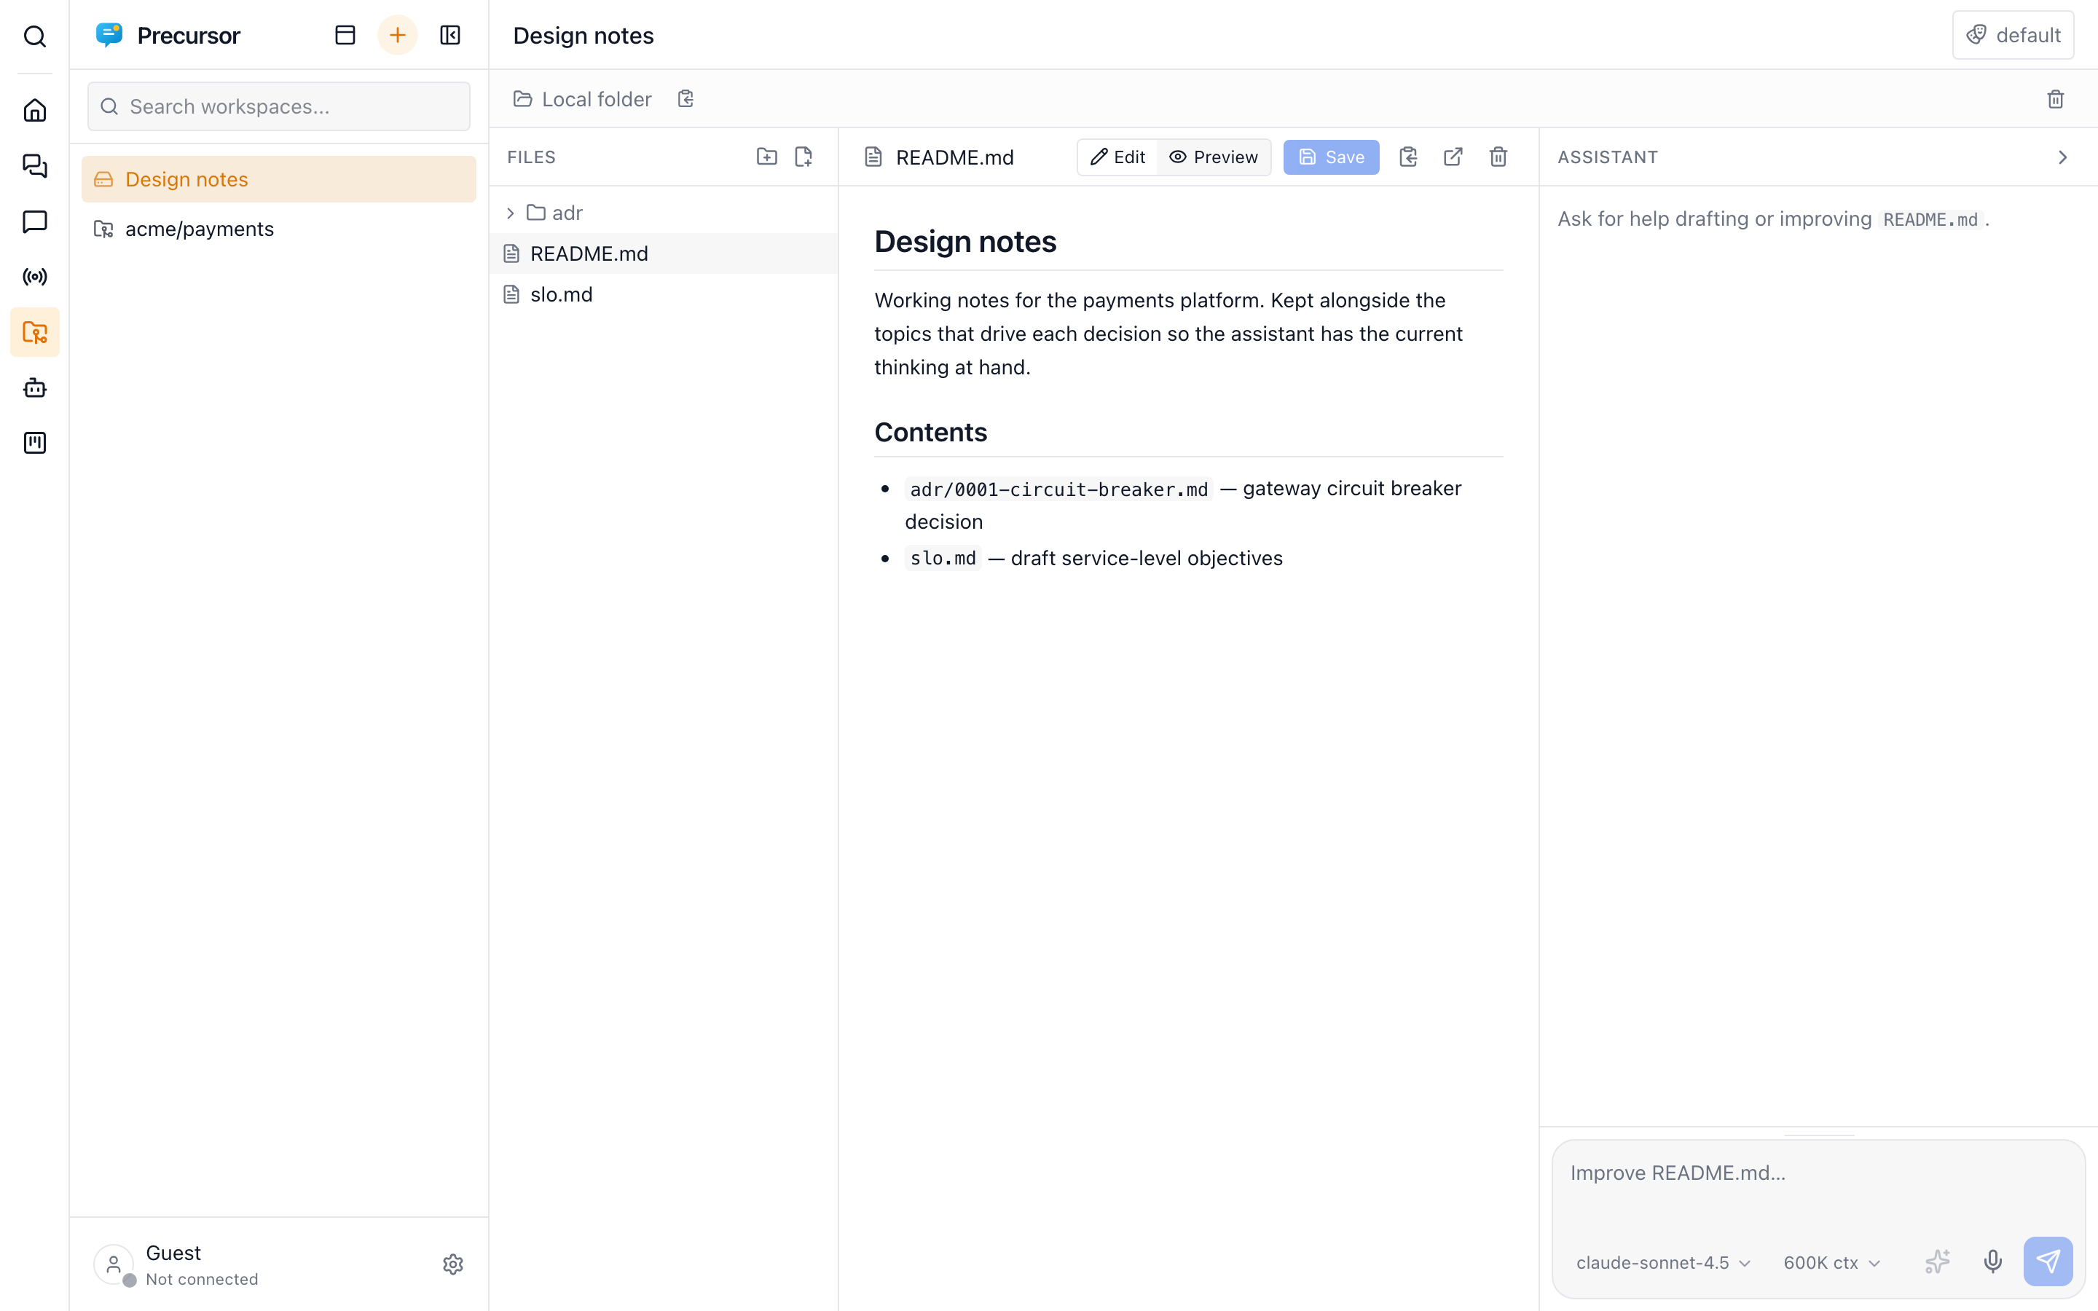Go to the Home icon
Screen dimensions: 2098x1311
[35, 110]
